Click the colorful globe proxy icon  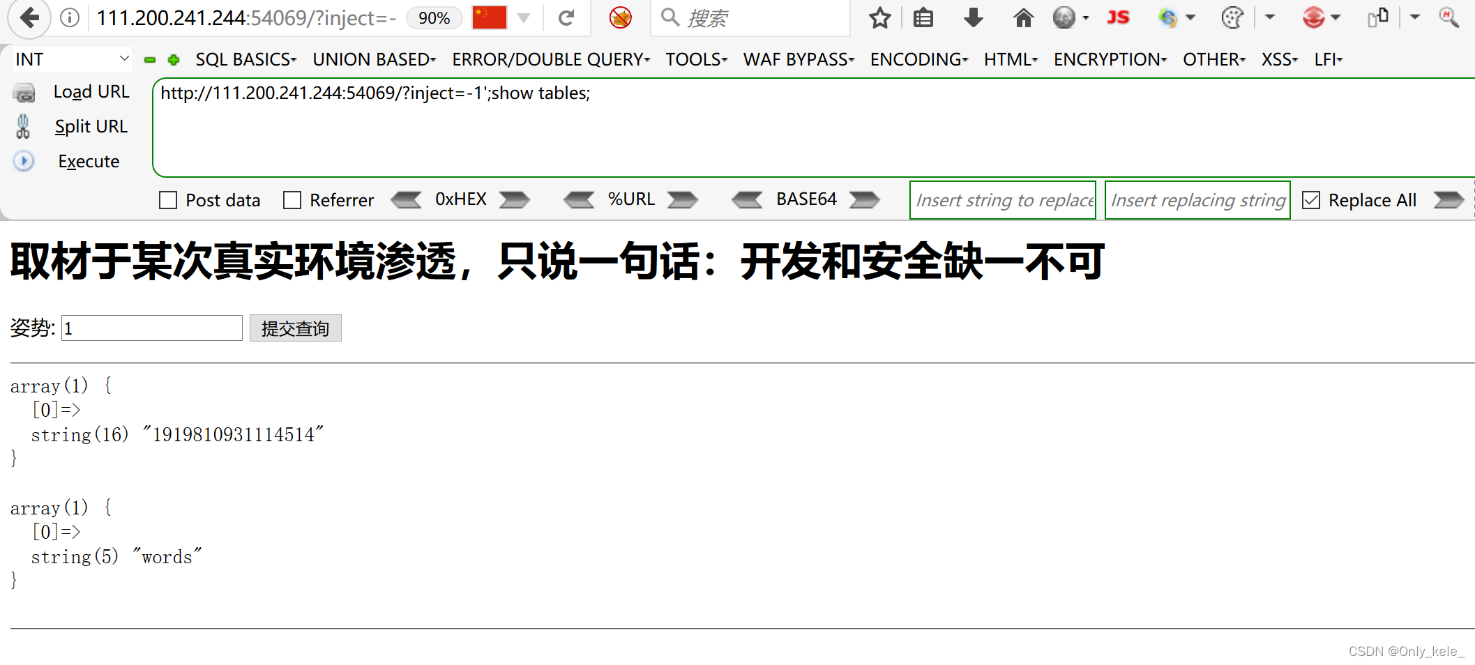[x=1168, y=17]
